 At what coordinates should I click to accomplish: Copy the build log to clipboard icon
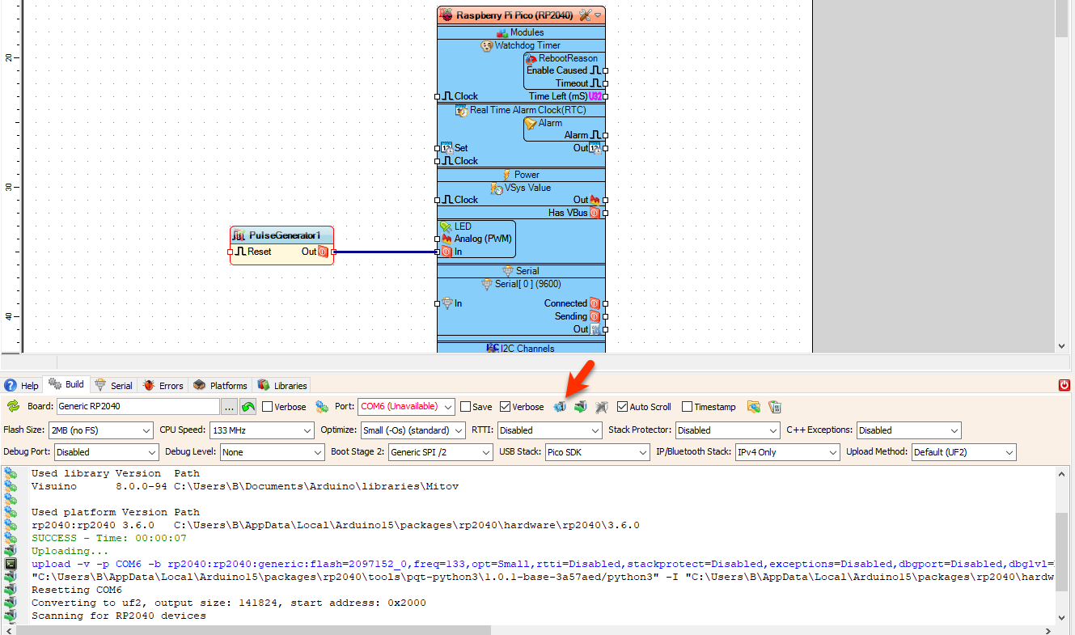[x=774, y=407]
